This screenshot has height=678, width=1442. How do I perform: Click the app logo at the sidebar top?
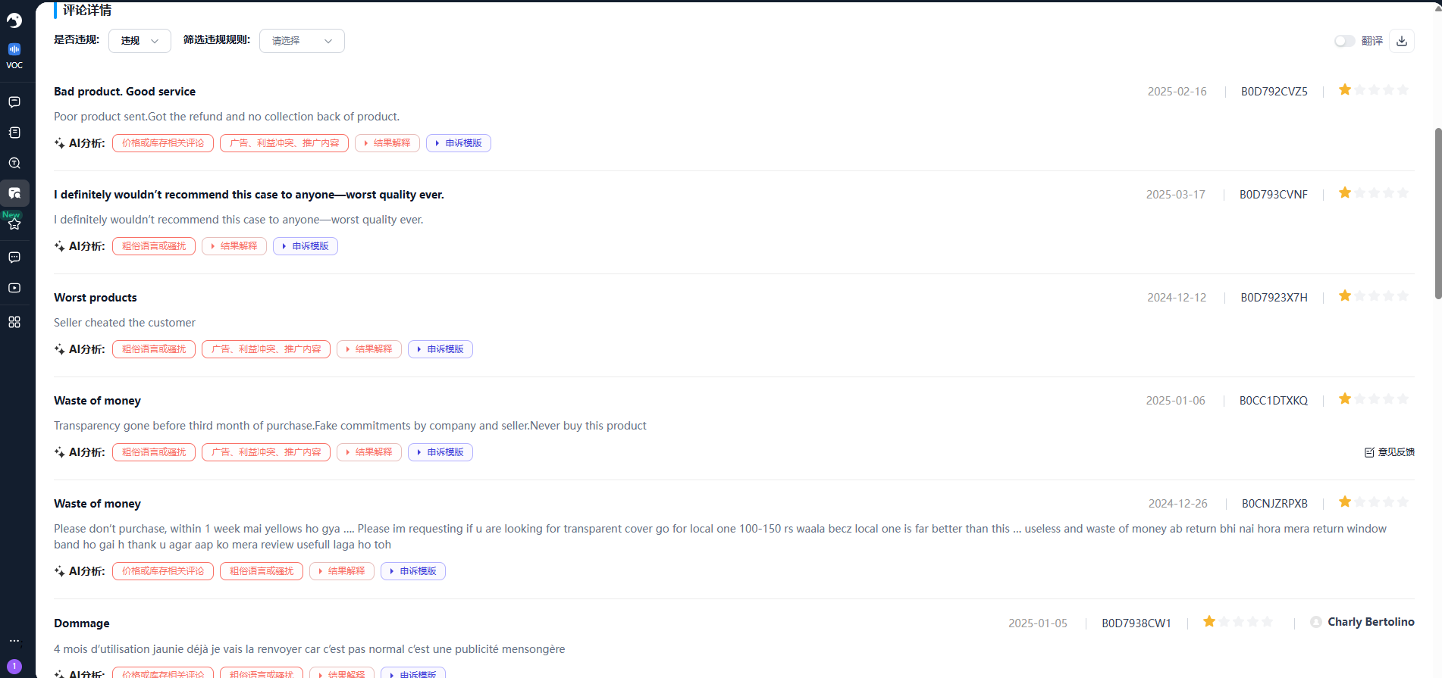pyautogui.click(x=14, y=20)
